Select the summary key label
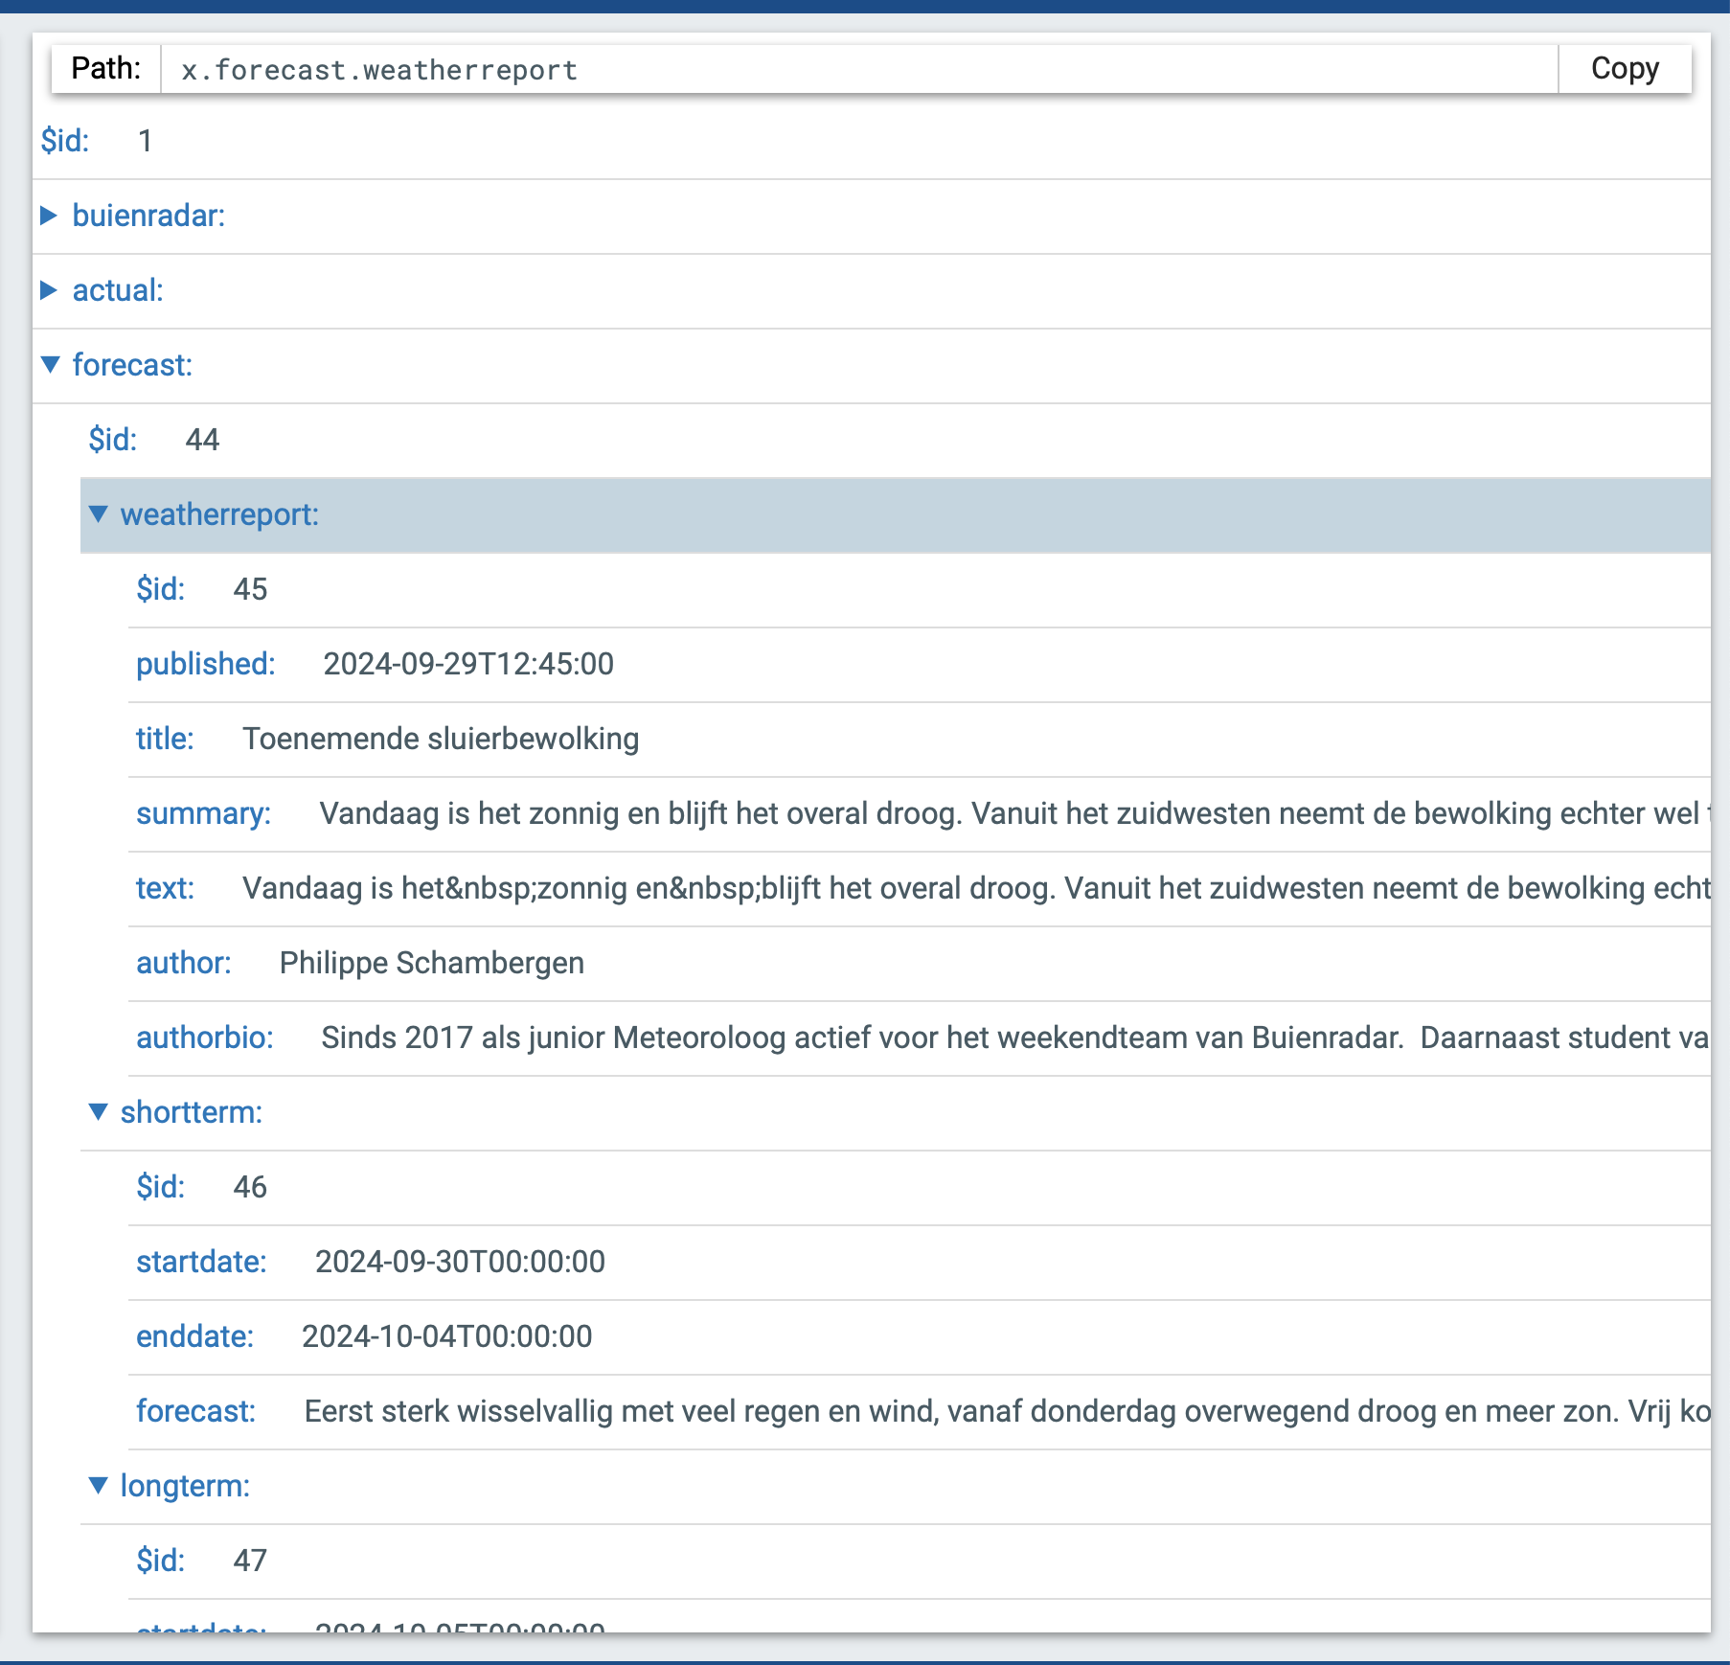 (203, 812)
